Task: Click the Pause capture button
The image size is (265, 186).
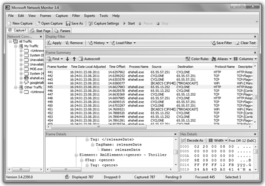Action: click(x=146, y=23)
